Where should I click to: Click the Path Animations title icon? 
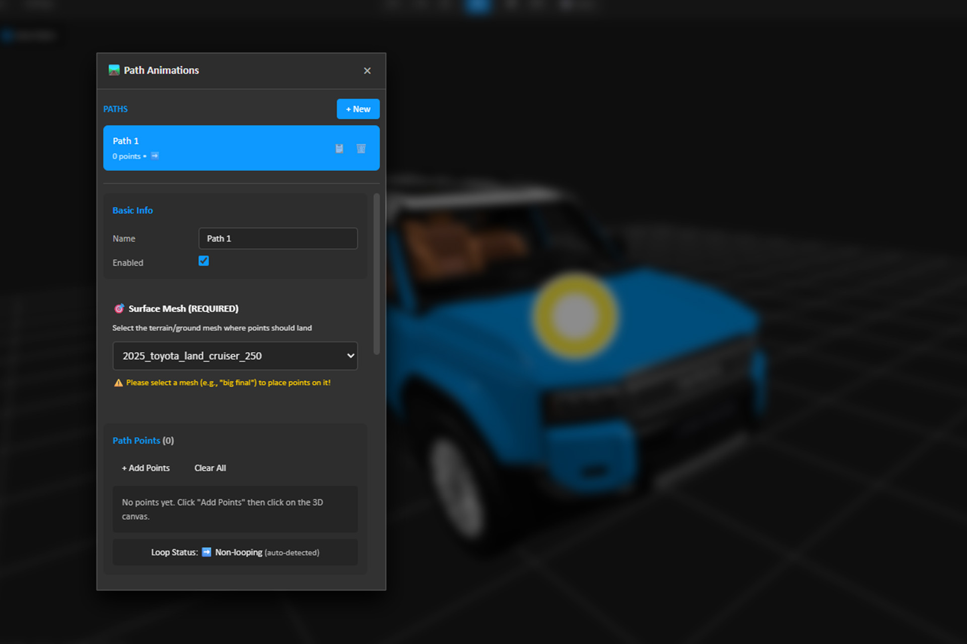114,70
